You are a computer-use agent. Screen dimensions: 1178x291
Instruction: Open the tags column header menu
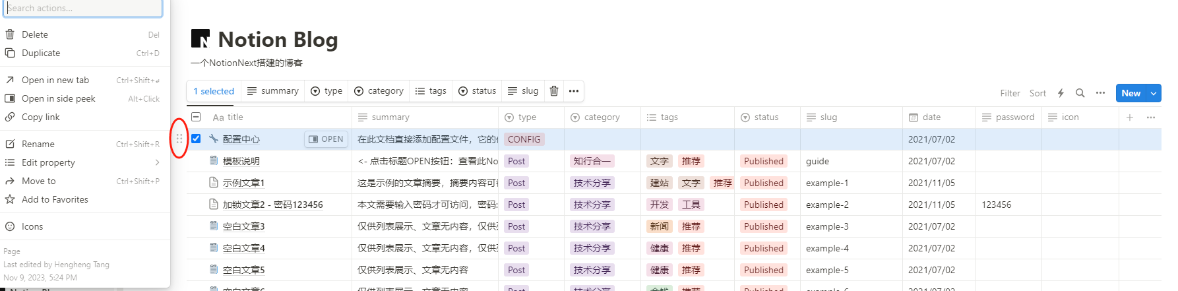688,117
